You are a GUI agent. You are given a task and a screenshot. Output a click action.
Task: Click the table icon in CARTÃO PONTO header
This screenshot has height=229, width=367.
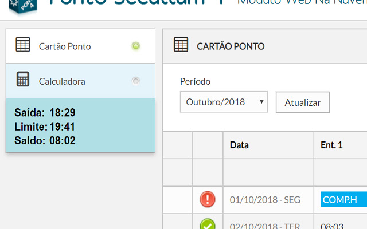click(x=181, y=45)
